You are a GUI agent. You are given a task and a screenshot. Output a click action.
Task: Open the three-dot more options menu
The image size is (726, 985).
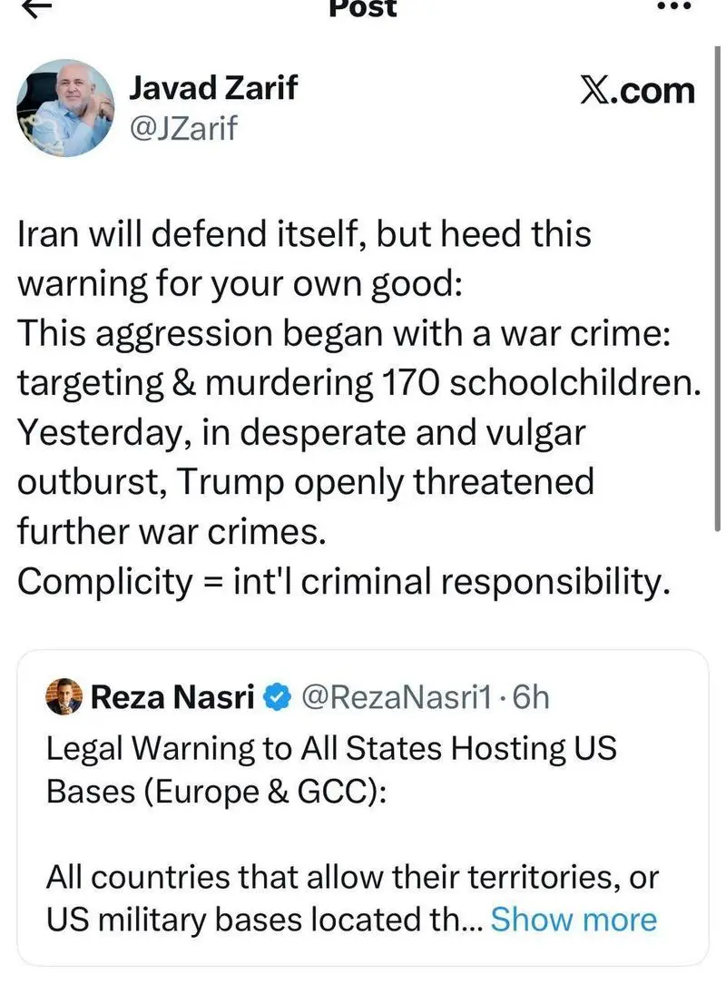click(x=673, y=5)
